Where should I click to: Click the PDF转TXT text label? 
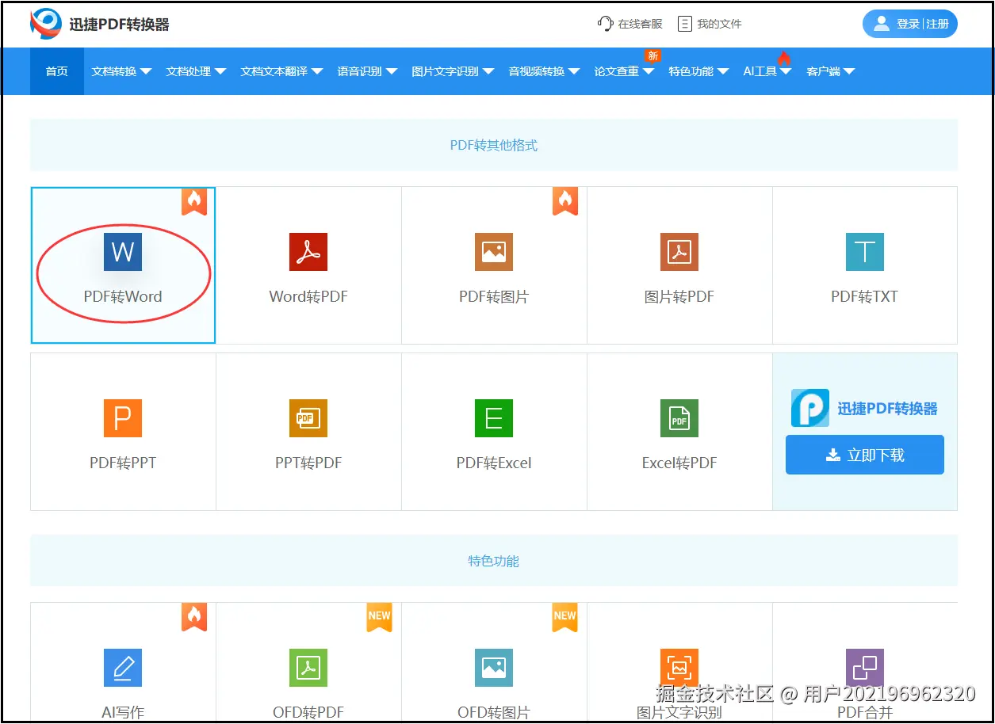(x=865, y=297)
